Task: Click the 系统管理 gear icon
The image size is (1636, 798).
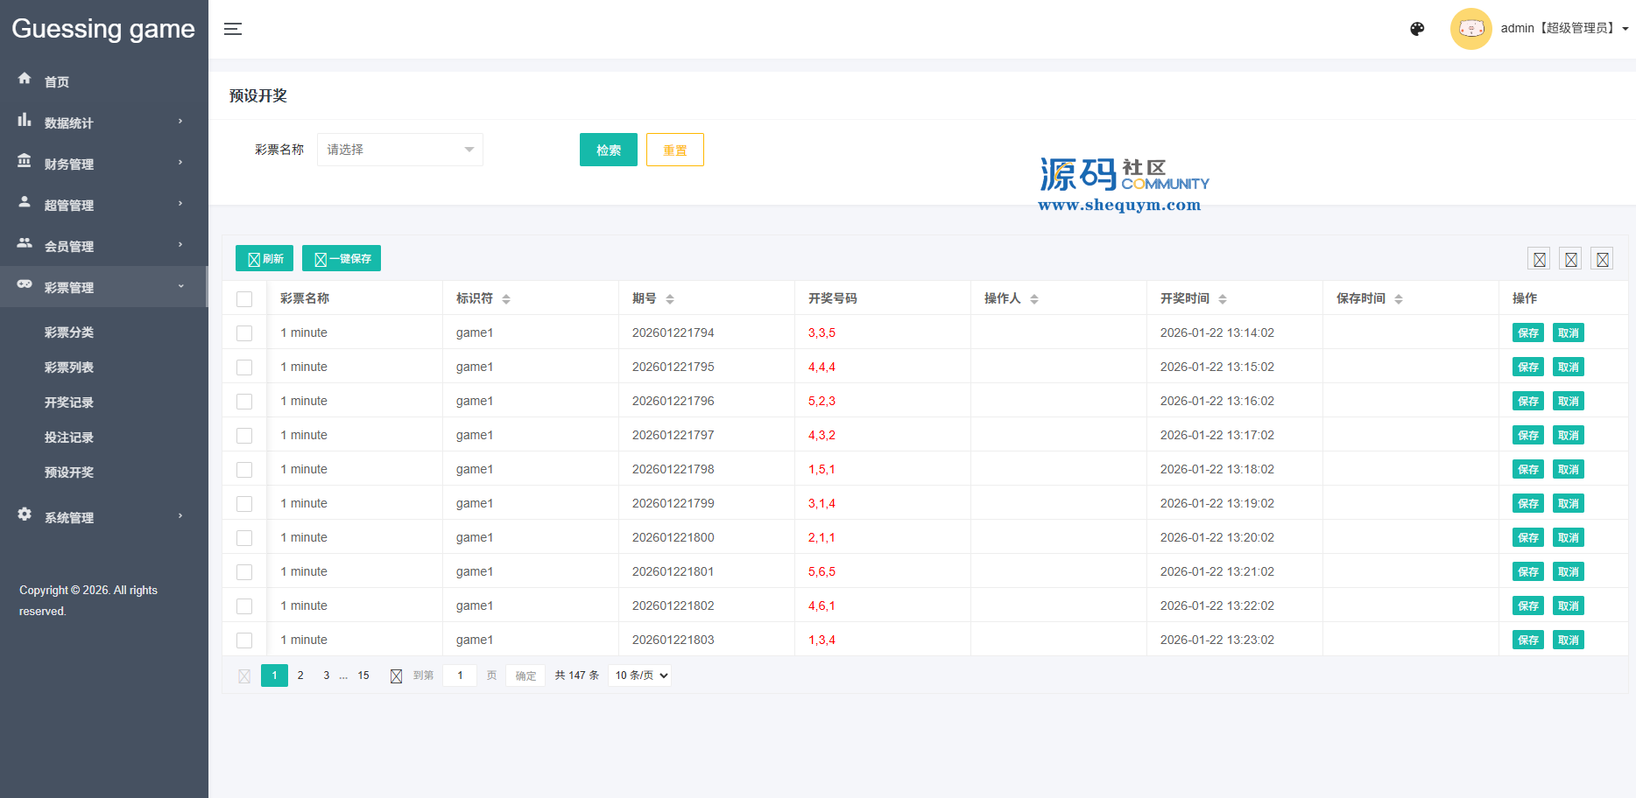Action: [25, 514]
